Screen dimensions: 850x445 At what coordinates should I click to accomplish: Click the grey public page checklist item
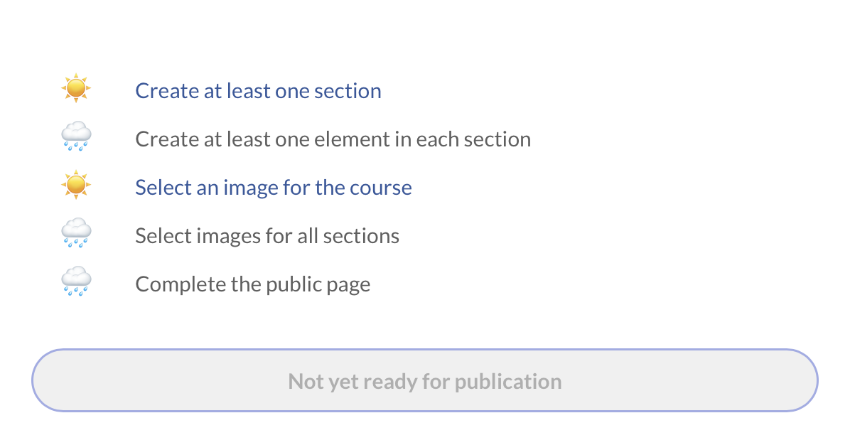[x=253, y=284]
